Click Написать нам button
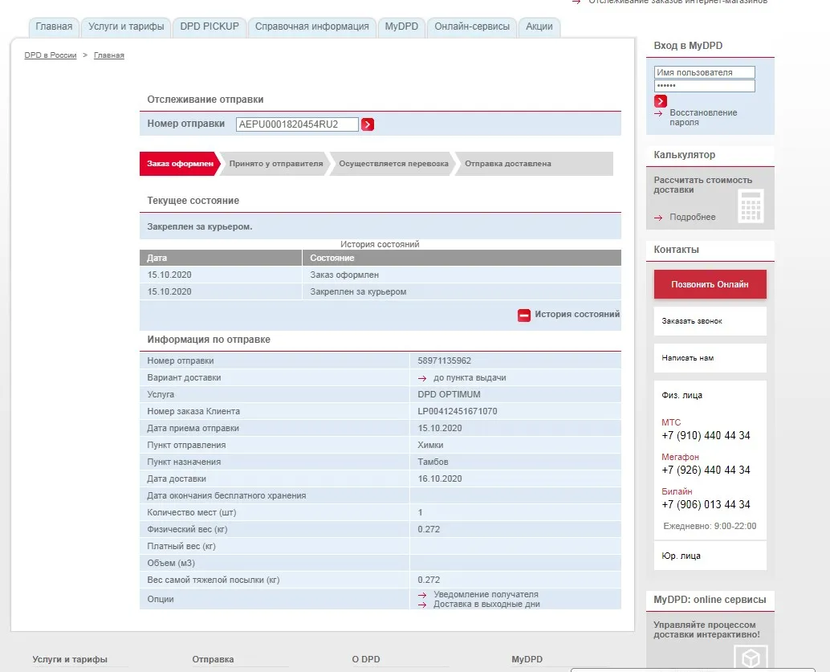This screenshot has width=830, height=672. (x=710, y=358)
